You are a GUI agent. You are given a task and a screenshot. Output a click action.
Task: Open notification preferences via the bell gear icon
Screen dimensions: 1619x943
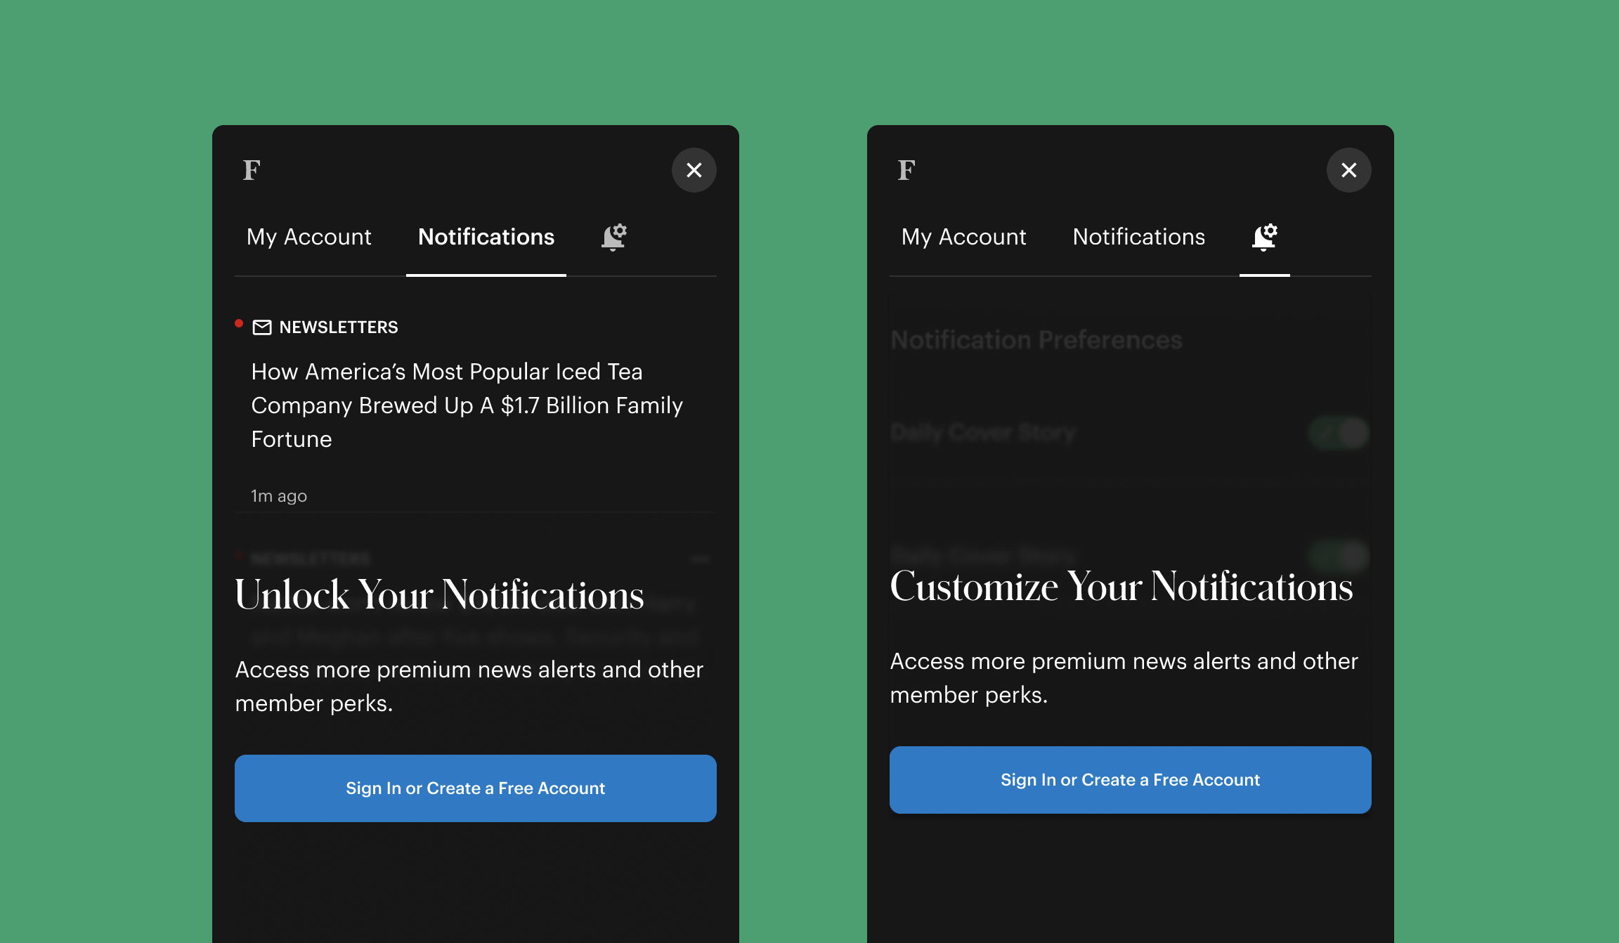coord(612,238)
